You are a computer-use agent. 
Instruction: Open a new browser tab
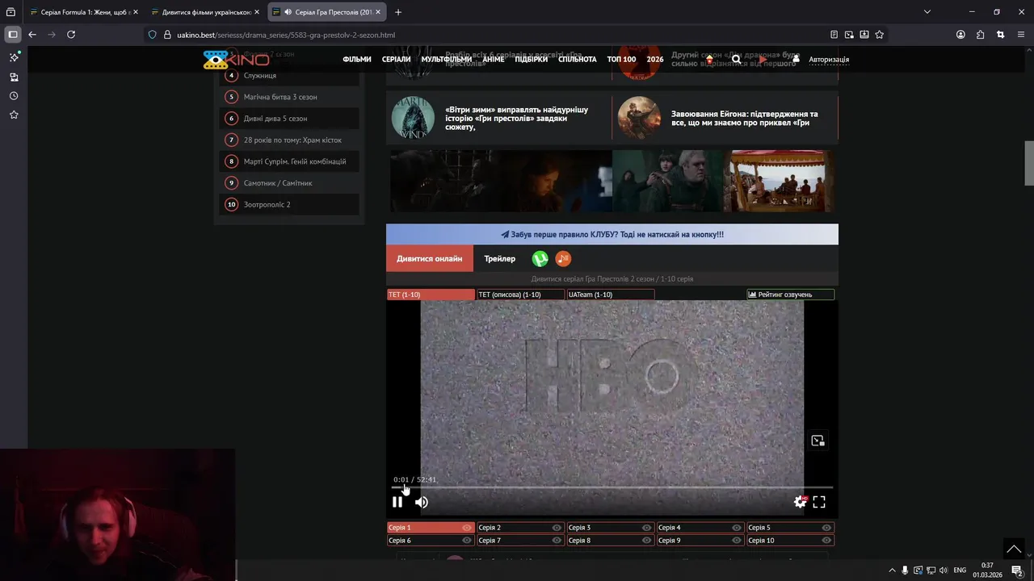click(x=397, y=12)
